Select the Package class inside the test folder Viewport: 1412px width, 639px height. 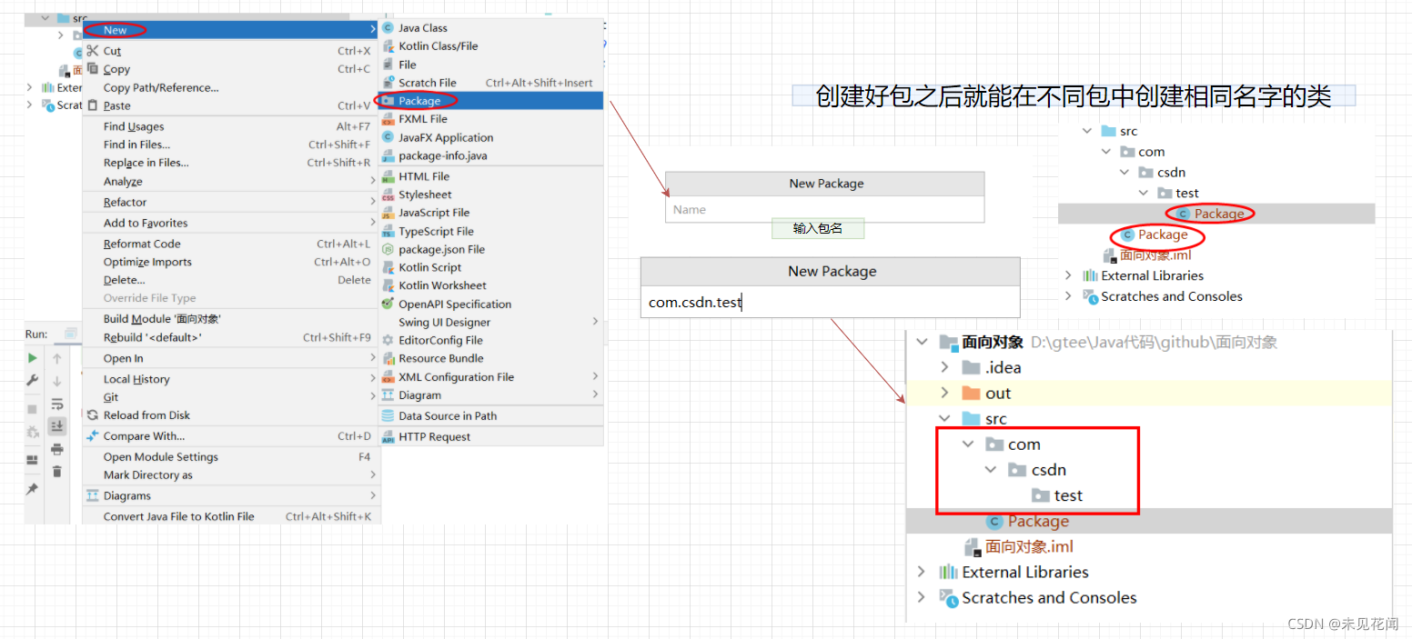click(1216, 214)
